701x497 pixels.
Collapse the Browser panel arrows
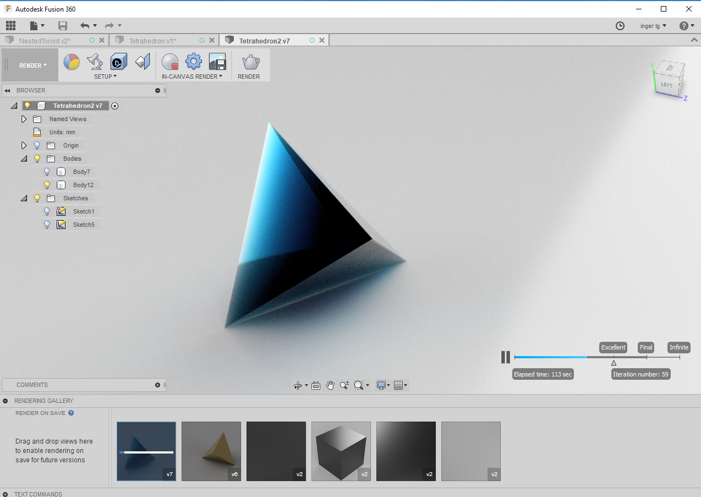[8, 90]
